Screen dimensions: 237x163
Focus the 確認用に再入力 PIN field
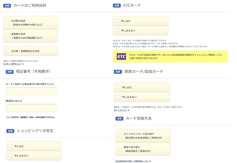[x=31, y=108]
